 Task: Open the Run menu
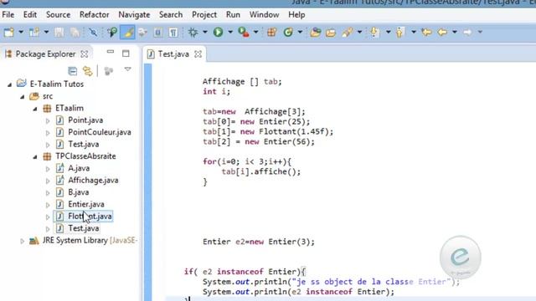pyautogui.click(x=233, y=15)
